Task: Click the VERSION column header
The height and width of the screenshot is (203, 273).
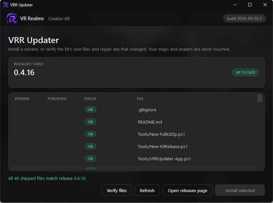Action: pyautogui.click(x=22, y=99)
